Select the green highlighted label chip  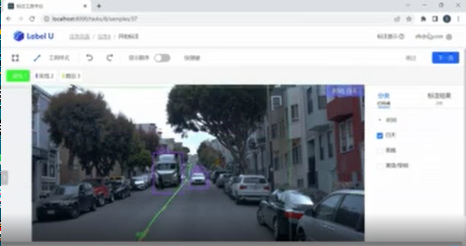(18, 76)
